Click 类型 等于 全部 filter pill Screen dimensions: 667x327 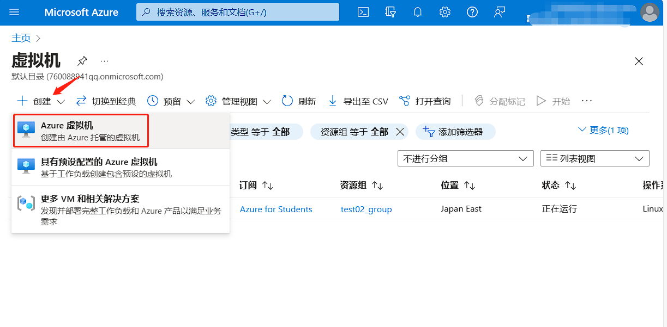click(266, 132)
